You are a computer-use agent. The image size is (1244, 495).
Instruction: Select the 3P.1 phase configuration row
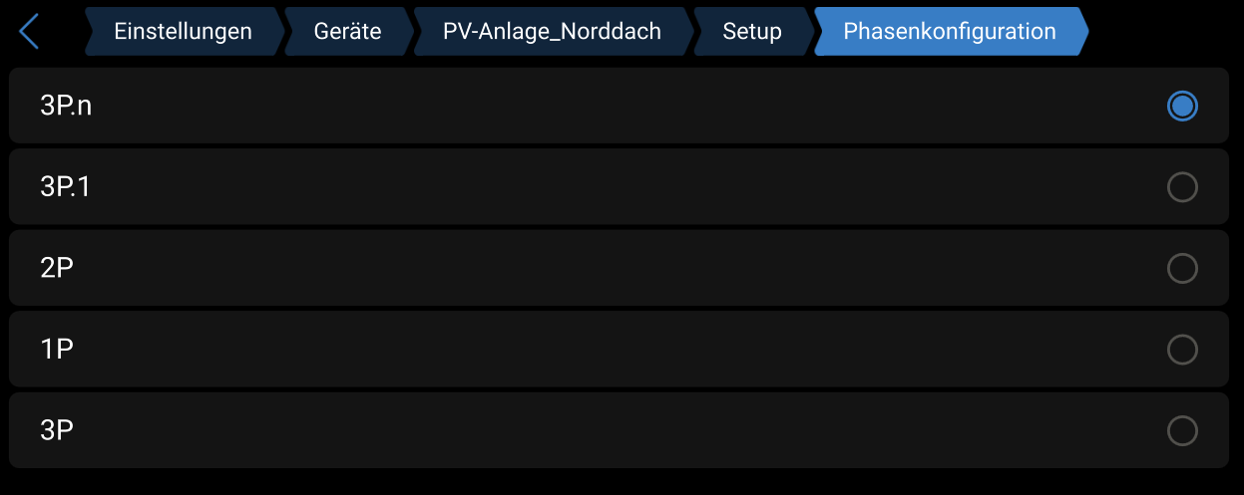click(x=619, y=187)
